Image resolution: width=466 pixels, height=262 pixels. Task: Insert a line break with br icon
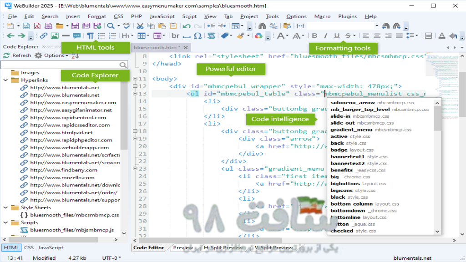(175, 36)
